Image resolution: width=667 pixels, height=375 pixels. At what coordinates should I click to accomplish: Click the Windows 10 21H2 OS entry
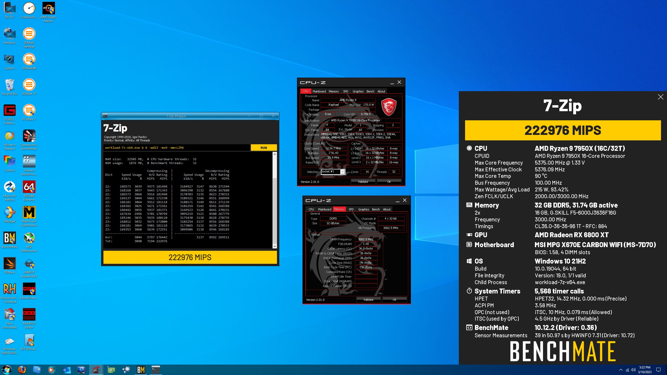click(x=560, y=261)
